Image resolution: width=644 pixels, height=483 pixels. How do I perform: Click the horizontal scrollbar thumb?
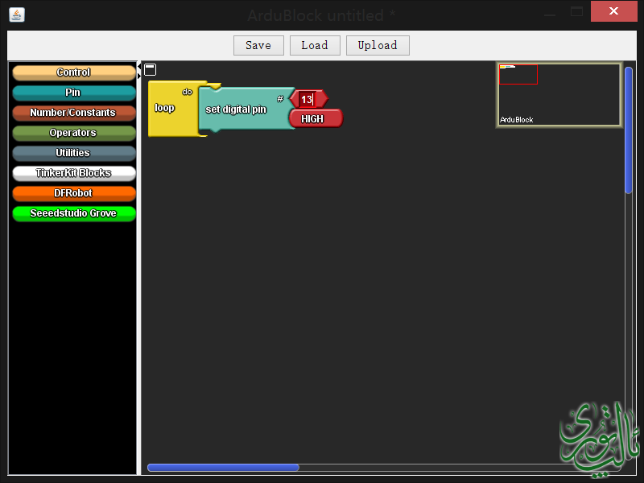pos(224,468)
